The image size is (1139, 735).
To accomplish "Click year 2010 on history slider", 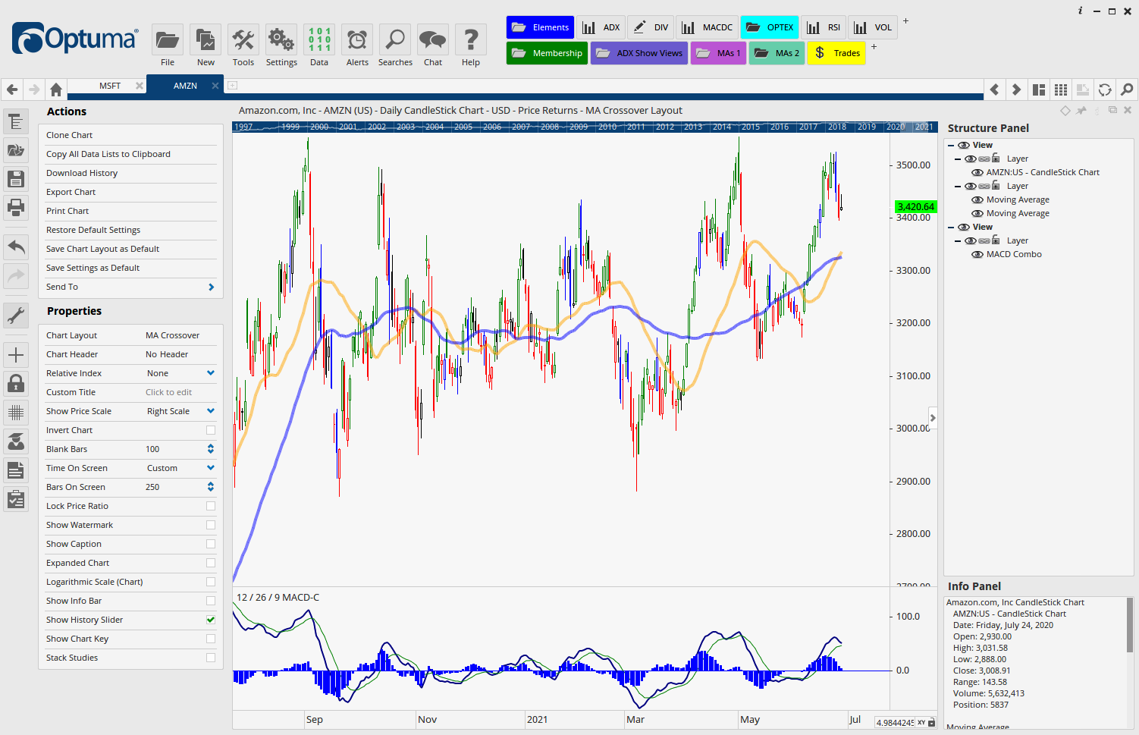I will (607, 127).
